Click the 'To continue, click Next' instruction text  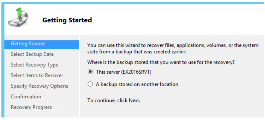pos(114,100)
